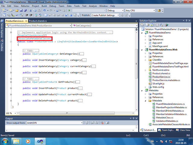Click the Open File folder icon
The image size is (193, 145).
[17, 11]
